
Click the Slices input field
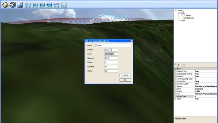click(111, 71)
